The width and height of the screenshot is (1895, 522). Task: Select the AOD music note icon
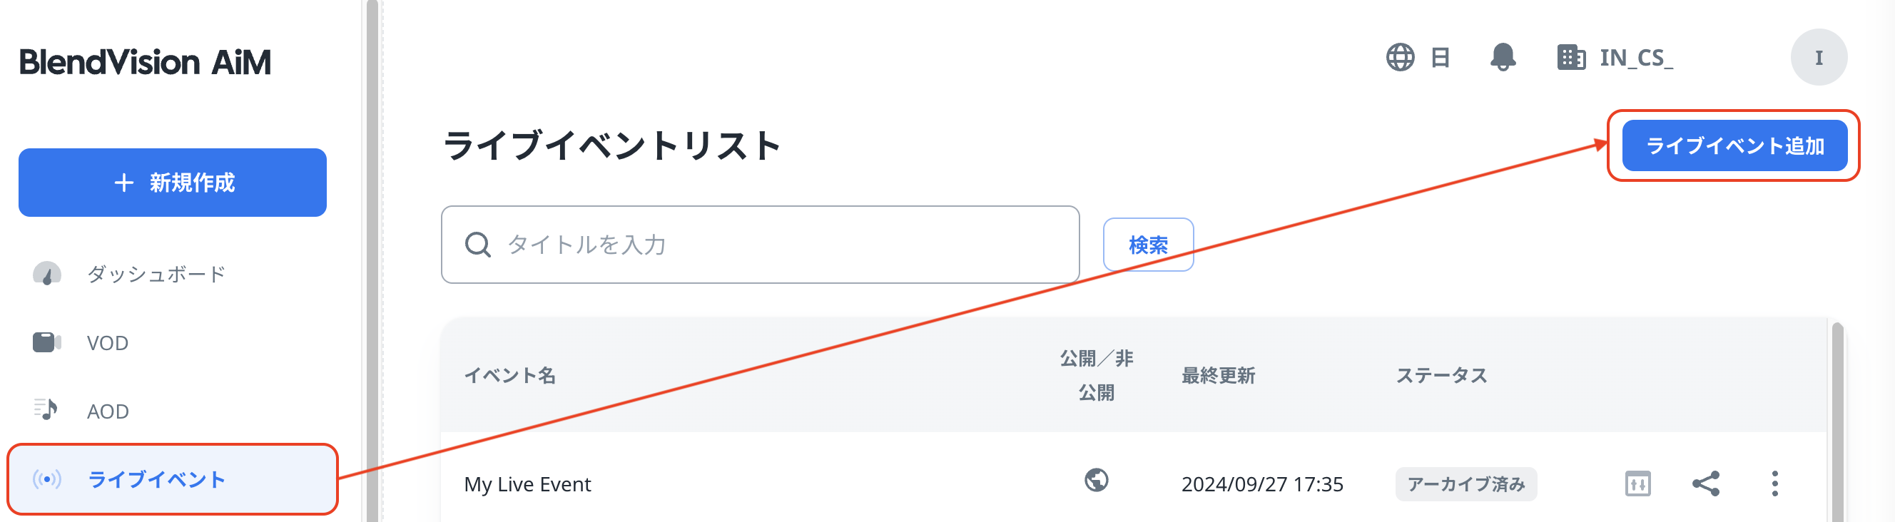pos(46,410)
